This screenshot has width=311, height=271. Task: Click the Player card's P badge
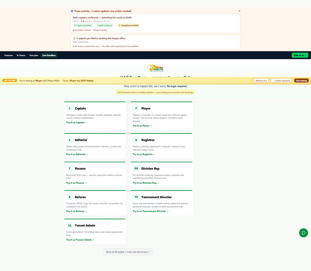coord(136,108)
